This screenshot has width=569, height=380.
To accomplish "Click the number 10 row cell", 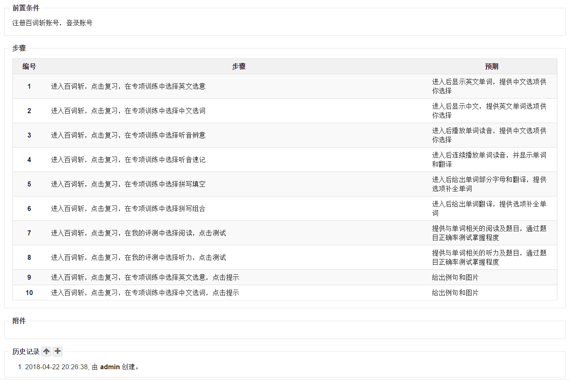I will [29, 293].
